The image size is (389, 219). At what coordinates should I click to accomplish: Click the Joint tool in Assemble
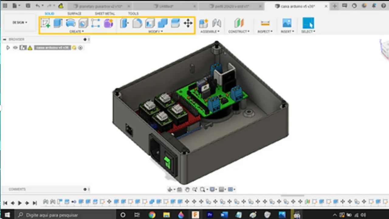pos(216,23)
